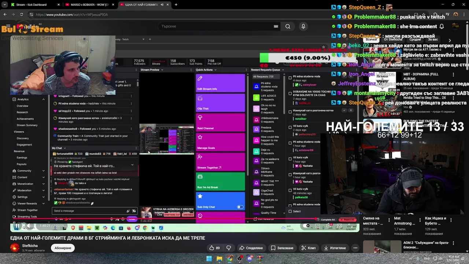The width and height of the screenshot is (469, 264).
Task: Open a new browser tab with the plus
Action: 176,5
